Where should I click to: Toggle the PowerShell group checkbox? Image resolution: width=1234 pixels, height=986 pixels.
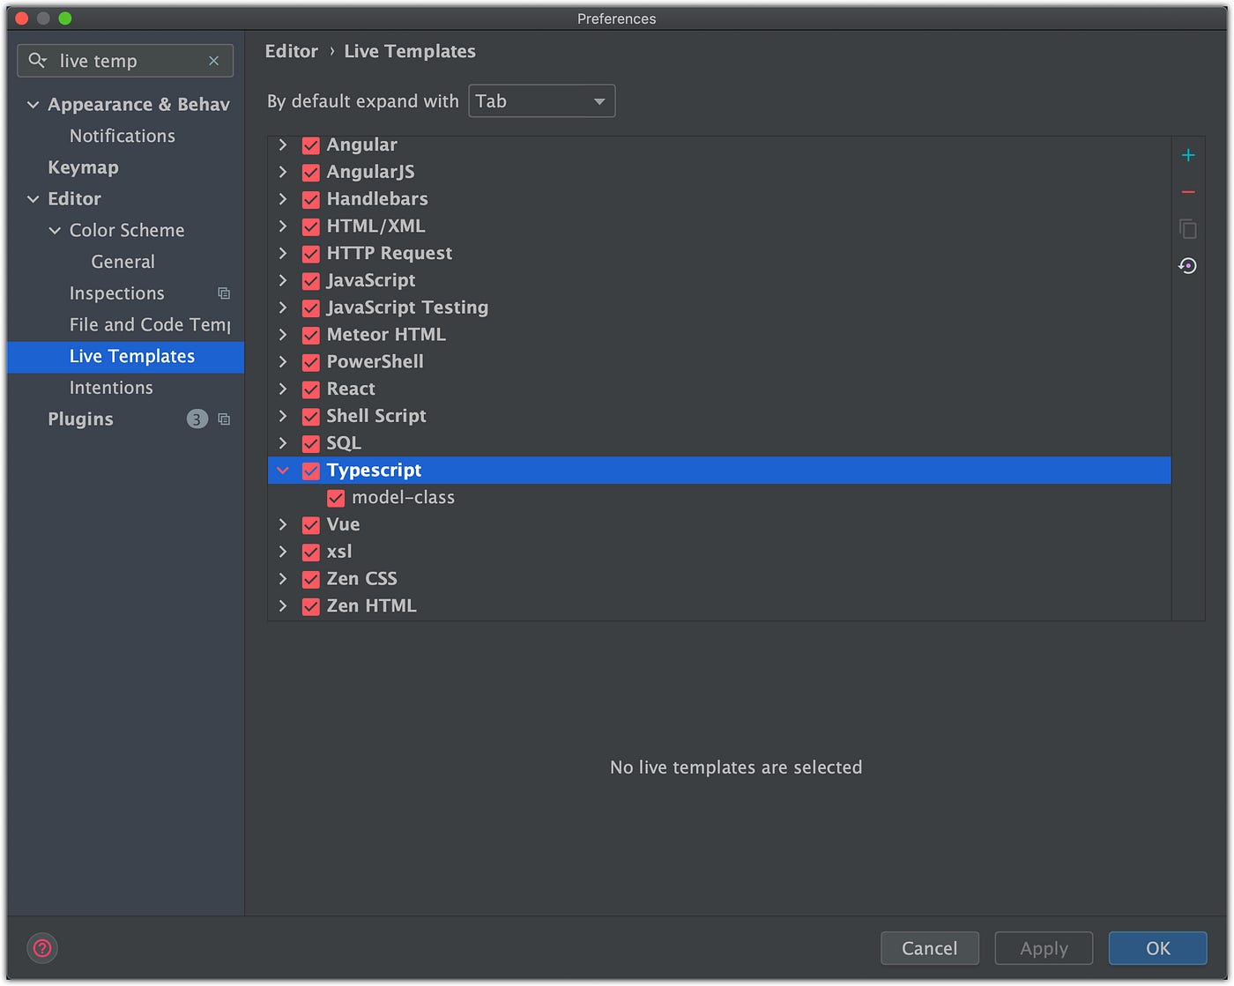tap(311, 362)
